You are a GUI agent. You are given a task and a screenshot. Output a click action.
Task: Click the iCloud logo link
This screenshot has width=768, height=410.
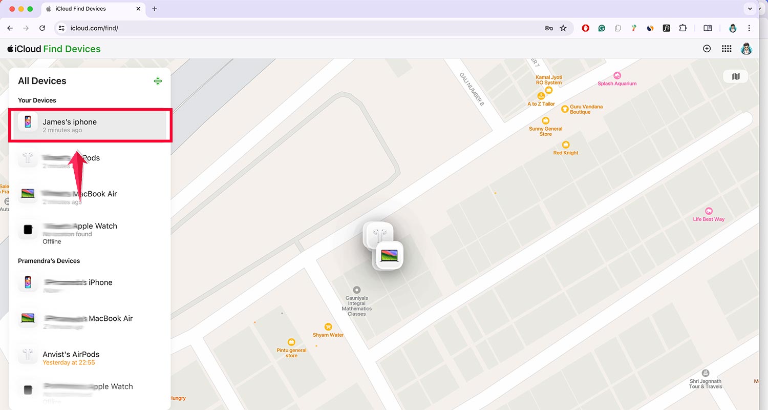coord(25,49)
